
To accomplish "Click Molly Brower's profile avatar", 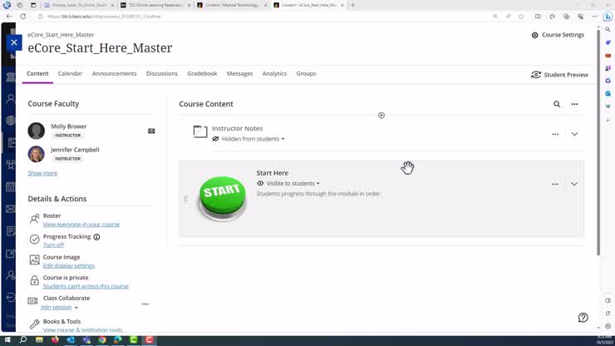I will (36, 131).
